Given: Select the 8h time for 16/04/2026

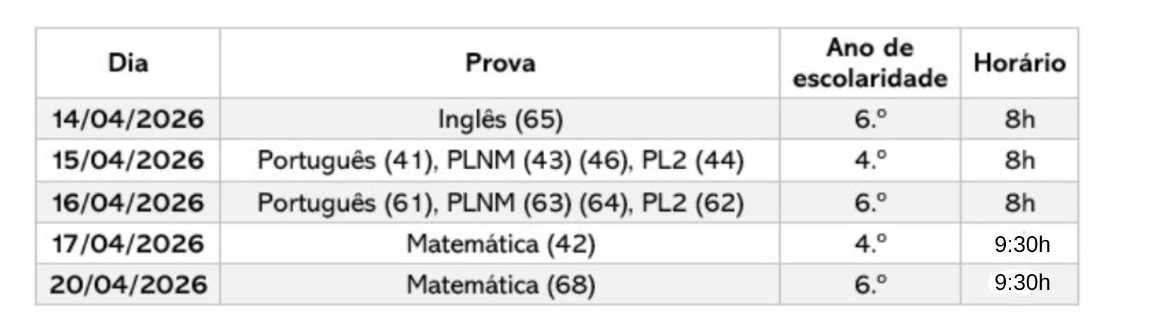Looking at the screenshot, I should point(1020,202).
